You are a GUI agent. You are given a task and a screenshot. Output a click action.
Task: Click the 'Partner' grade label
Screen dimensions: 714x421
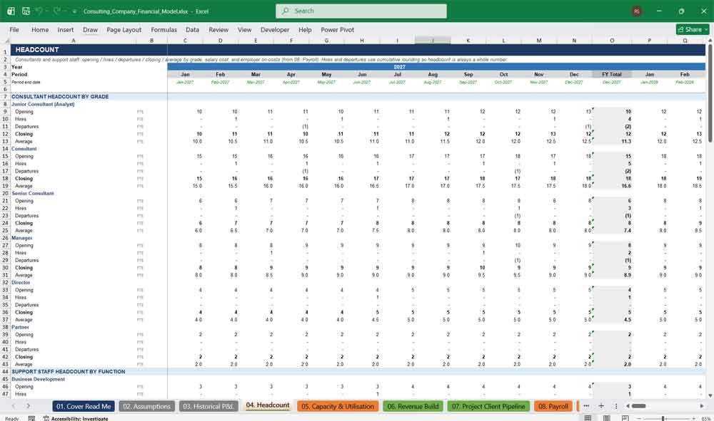tap(20, 327)
